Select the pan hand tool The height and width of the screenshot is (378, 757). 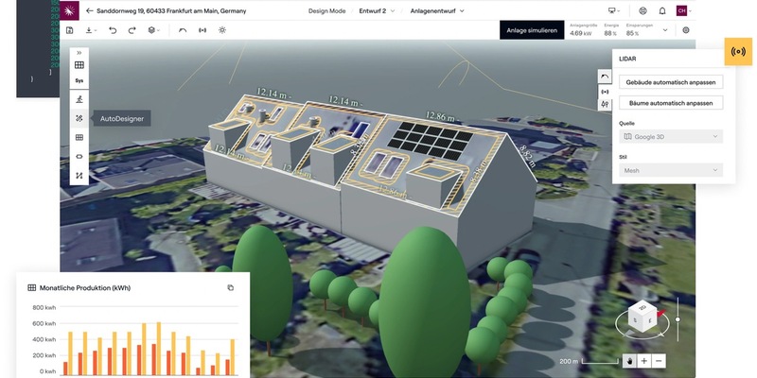pos(629,361)
